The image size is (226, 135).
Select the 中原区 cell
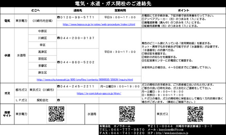tap(42, 31)
